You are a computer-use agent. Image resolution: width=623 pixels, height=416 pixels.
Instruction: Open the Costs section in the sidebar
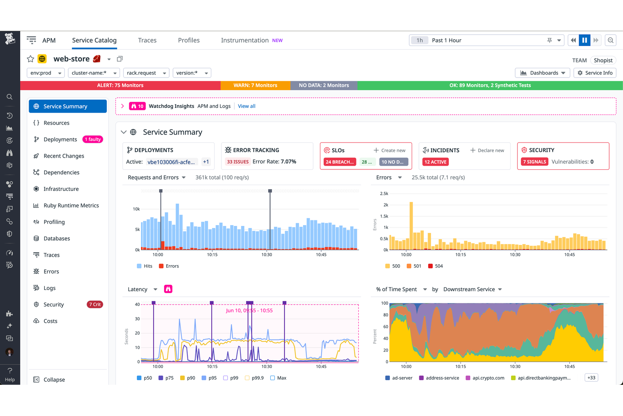pos(51,321)
